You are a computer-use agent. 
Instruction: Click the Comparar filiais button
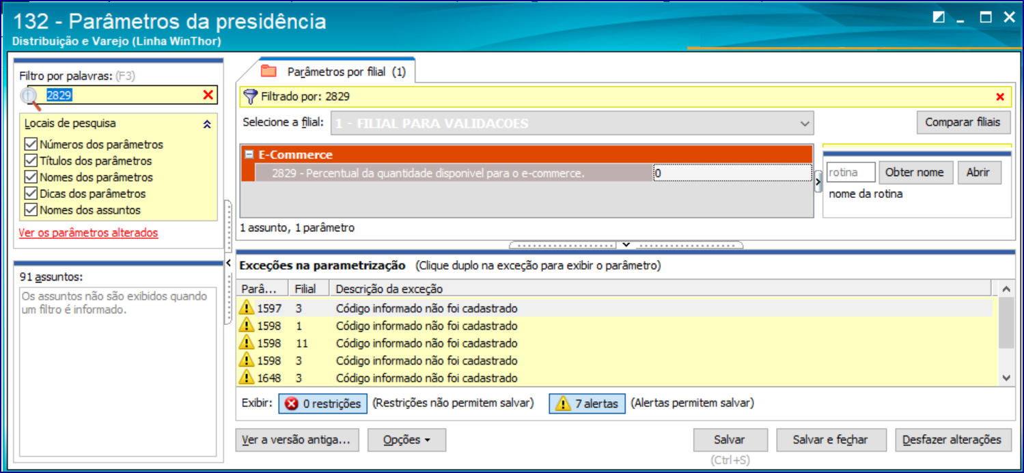coord(963,122)
